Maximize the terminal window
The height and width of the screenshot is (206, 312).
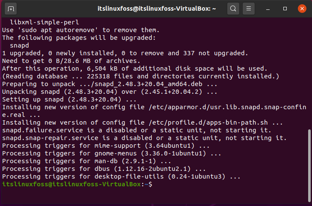tap(285, 9)
